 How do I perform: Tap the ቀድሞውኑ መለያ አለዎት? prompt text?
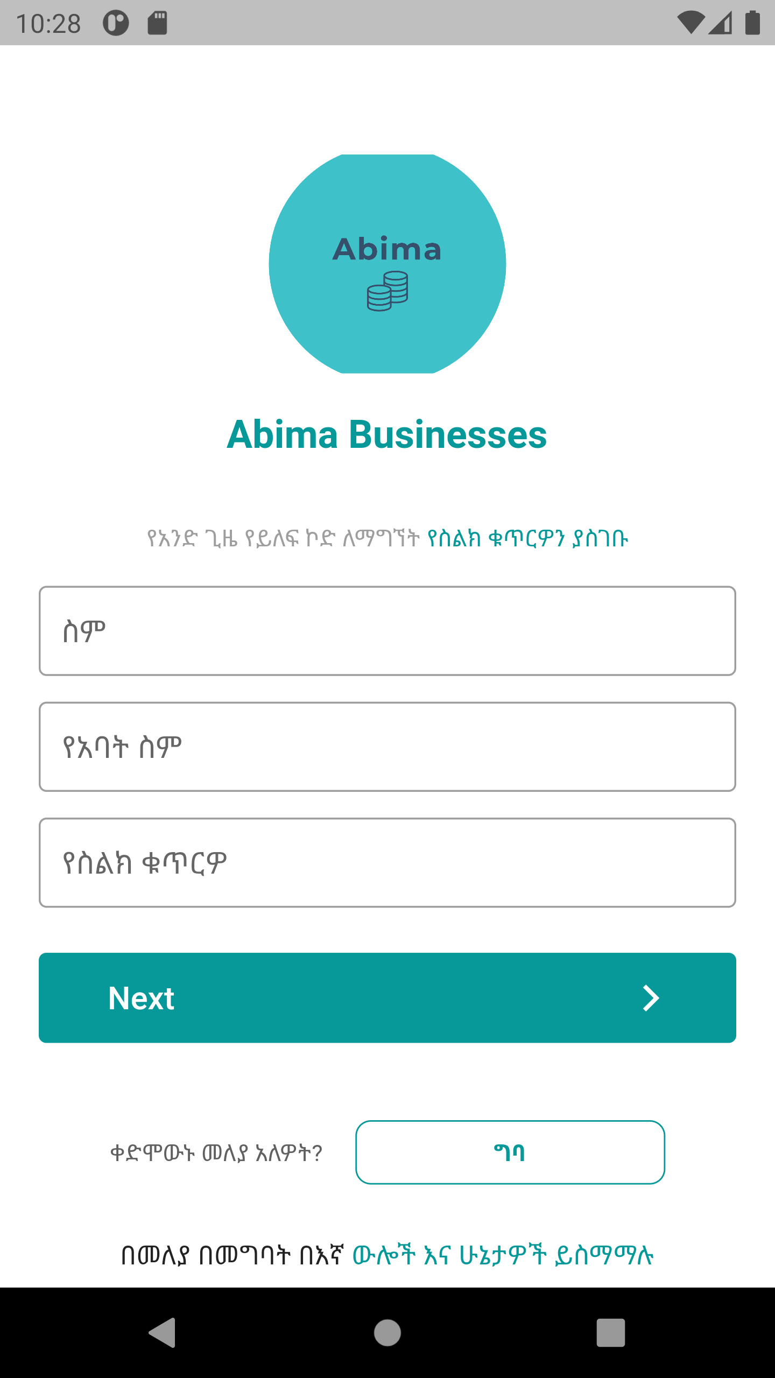(x=216, y=1153)
